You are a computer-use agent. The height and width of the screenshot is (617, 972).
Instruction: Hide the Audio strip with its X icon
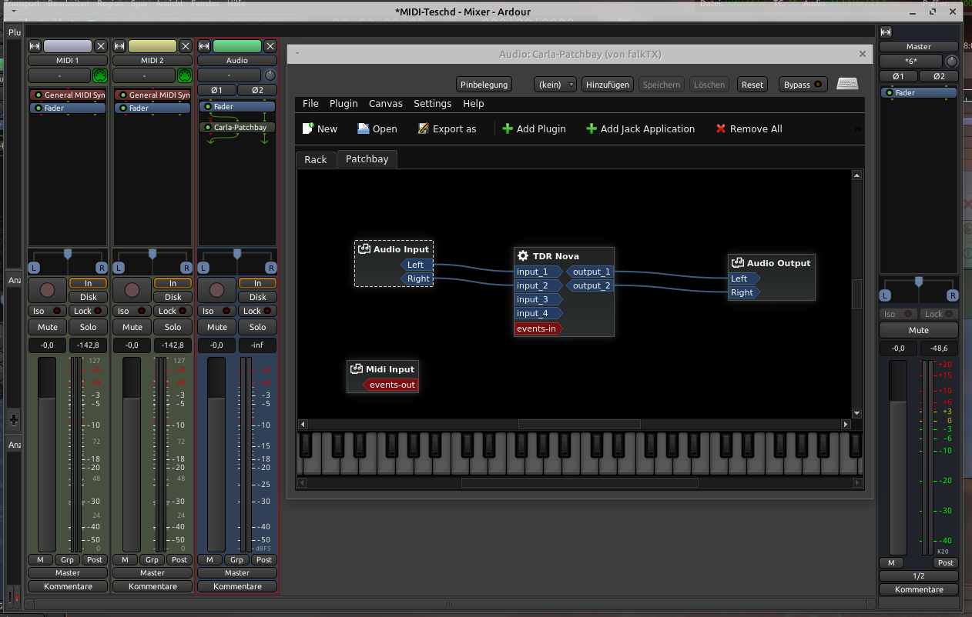tap(270, 46)
